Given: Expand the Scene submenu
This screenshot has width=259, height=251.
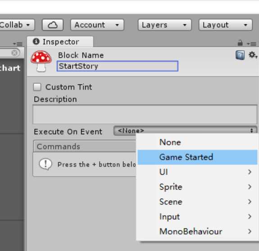Looking at the screenshot, I should (197, 202).
